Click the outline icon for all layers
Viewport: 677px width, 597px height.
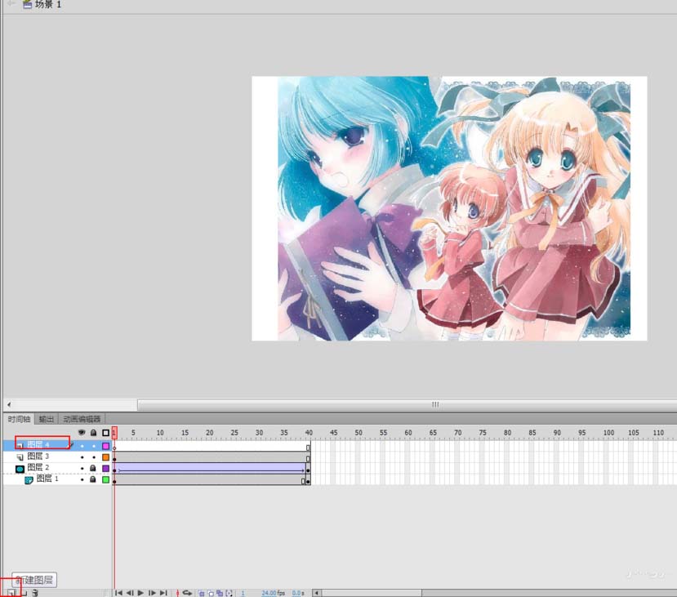click(x=106, y=433)
